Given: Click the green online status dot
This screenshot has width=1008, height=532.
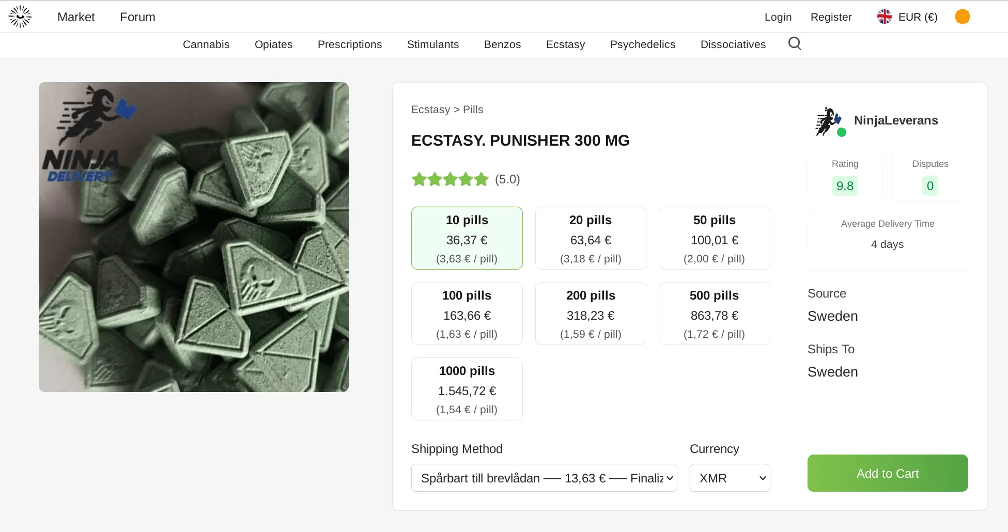Looking at the screenshot, I should coord(842,132).
